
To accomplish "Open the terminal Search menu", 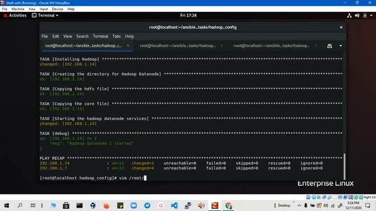I will (82, 36).
